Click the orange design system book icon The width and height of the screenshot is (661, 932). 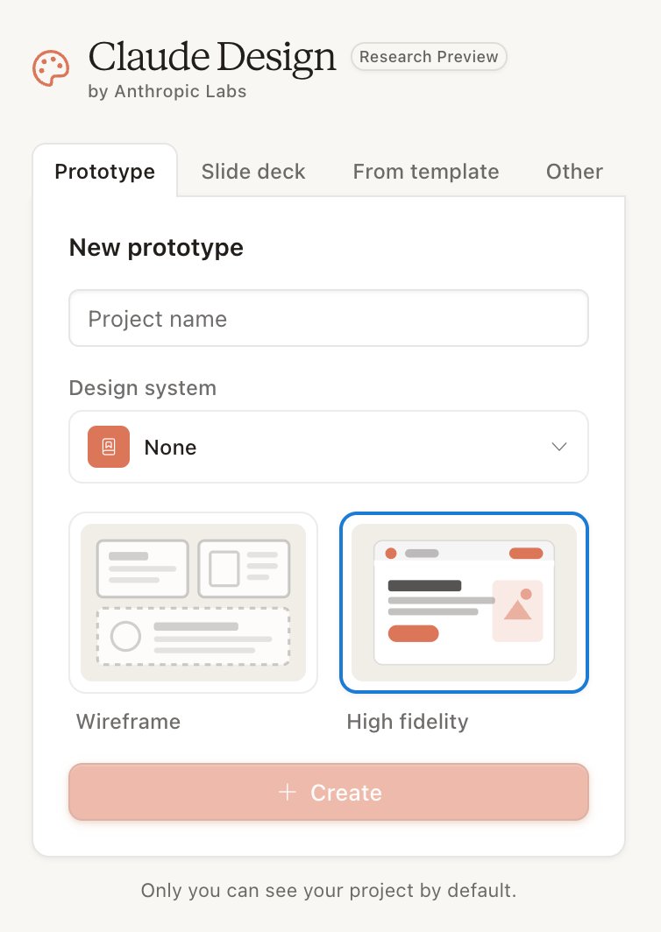pos(109,447)
